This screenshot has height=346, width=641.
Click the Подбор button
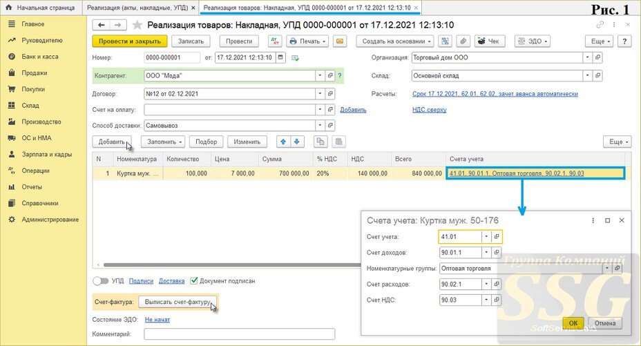206,142
